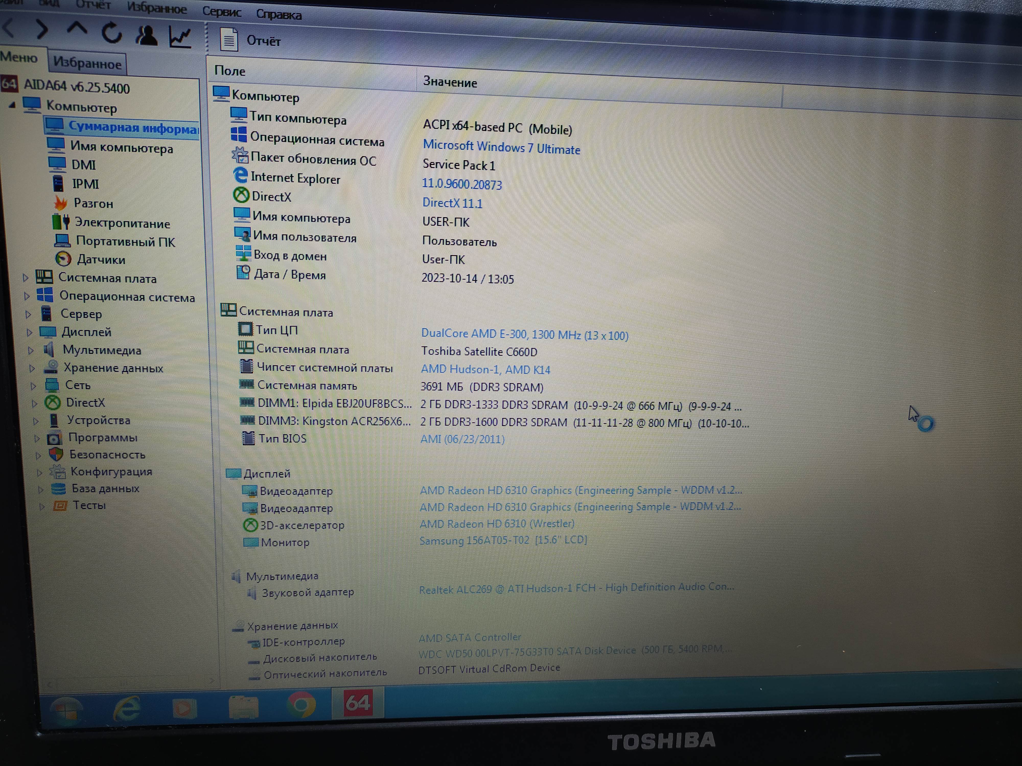This screenshot has width=1022, height=766.
Task: Open the Отчёт menu in menu bar
Action: coord(93,5)
